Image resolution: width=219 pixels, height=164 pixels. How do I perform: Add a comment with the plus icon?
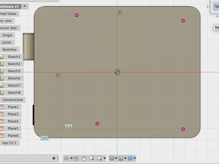coord(54,158)
